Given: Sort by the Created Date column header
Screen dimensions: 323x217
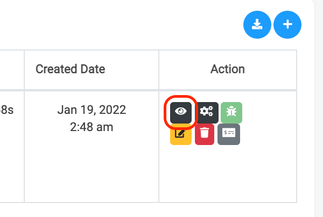Looking at the screenshot, I should click(70, 69).
